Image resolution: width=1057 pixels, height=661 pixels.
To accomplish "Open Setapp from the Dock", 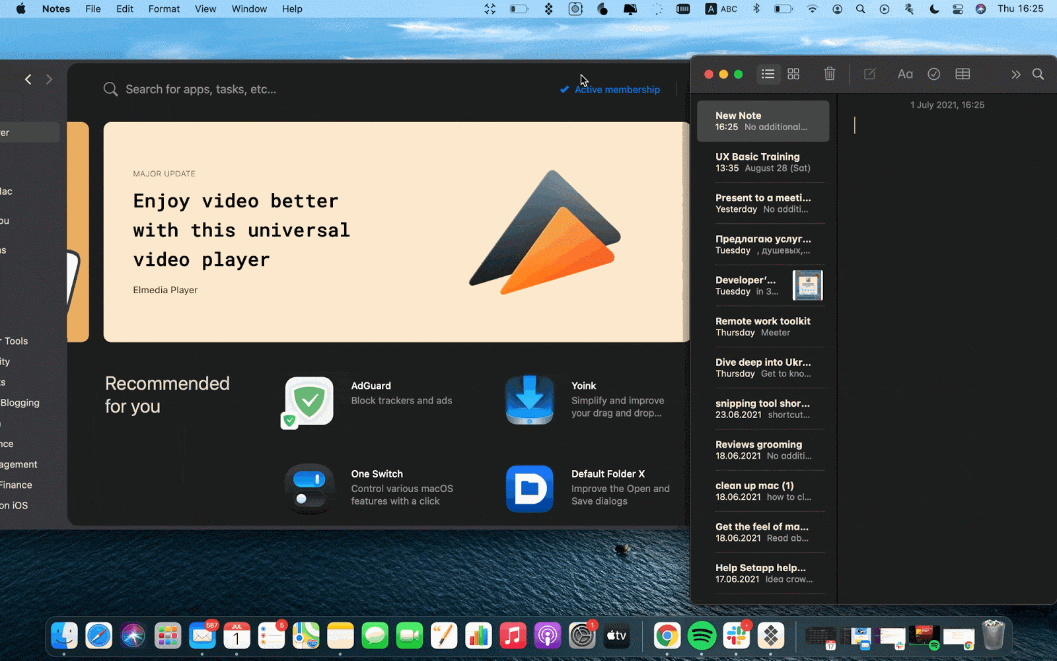I will tap(770, 636).
